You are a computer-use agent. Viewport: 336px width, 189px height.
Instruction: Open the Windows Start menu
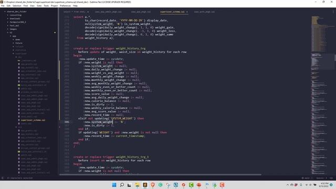pyautogui.click(x=114, y=185)
